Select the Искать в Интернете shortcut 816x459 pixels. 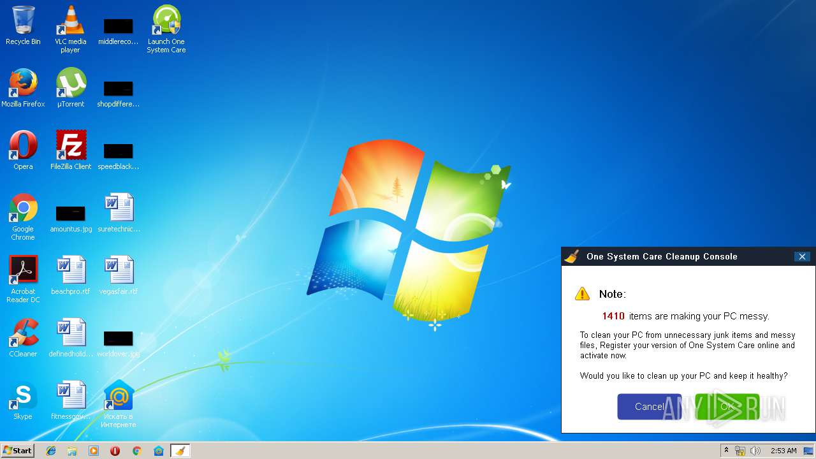click(x=118, y=404)
